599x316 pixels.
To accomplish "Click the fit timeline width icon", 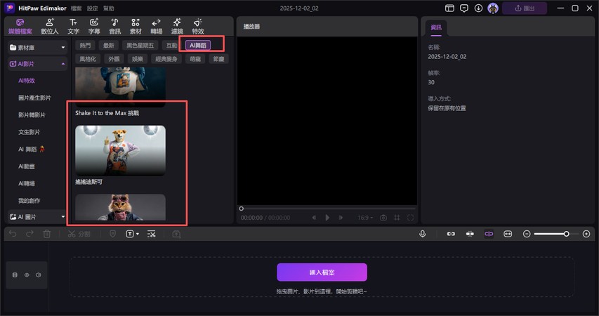I will coord(508,234).
